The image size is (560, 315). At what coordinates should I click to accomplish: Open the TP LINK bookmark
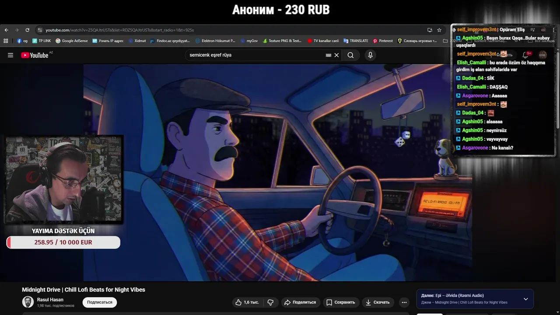[42, 41]
